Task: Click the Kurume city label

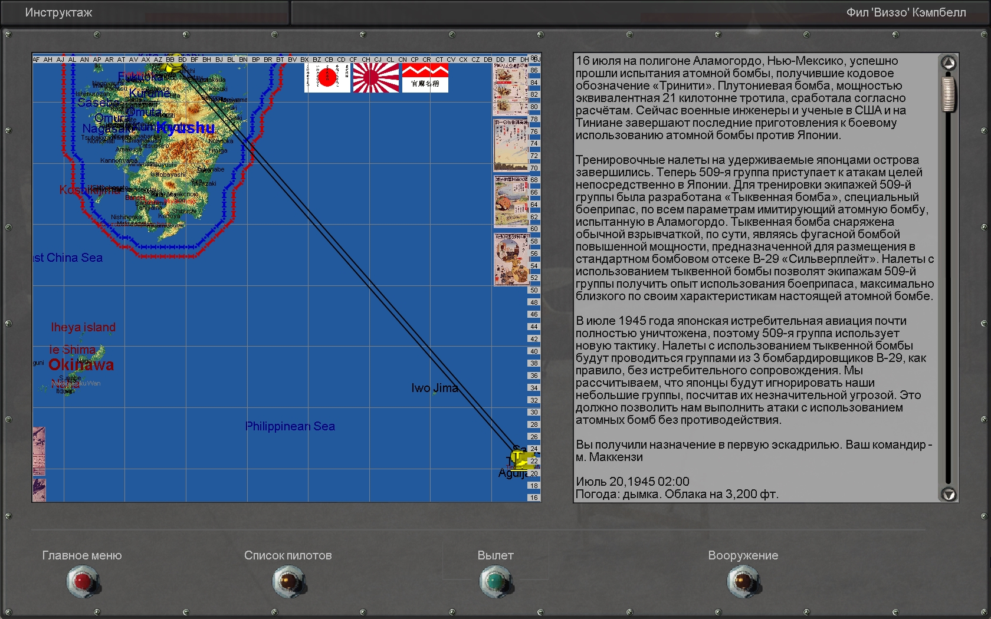Action: click(x=149, y=93)
